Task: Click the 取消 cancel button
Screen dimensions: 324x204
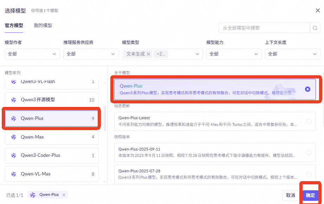Action: (290, 195)
